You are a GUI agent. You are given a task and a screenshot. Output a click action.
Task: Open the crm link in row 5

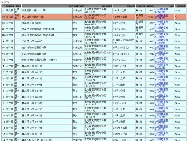162,85
